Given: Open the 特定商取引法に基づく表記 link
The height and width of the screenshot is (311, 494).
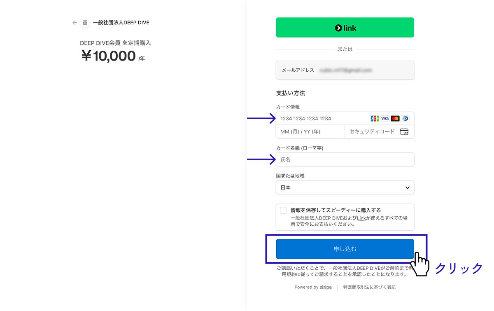Looking at the screenshot, I should click(369, 288).
